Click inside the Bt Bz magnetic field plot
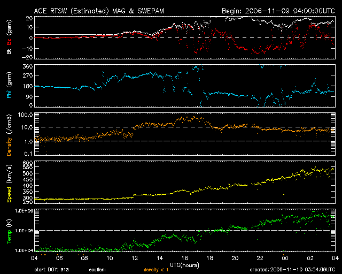The width and height of the screenshot is (342, 274). click(185, 37)
